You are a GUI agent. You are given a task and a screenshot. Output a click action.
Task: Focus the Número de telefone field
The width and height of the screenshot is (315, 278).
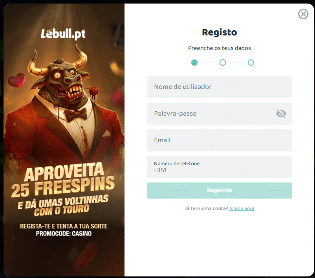click(220, 167)
